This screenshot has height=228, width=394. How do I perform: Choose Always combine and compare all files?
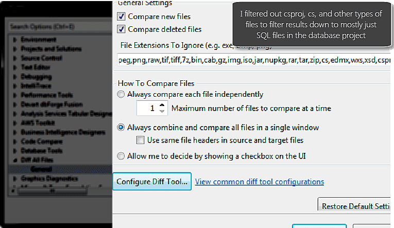tap(121, 127)
